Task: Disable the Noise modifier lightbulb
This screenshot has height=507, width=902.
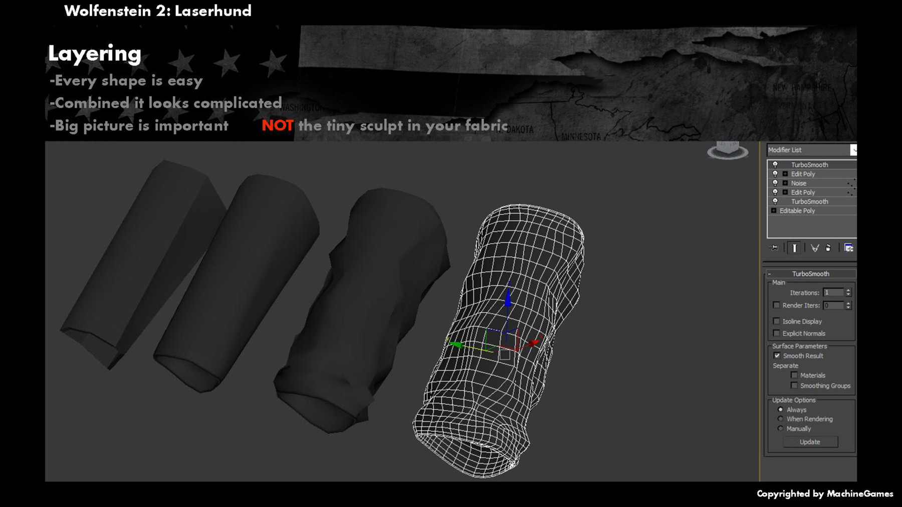Action: (x=775, y=183)
